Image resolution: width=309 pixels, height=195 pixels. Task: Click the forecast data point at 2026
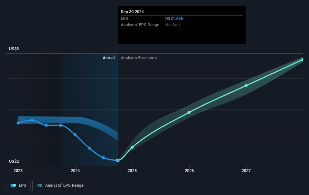189,112
